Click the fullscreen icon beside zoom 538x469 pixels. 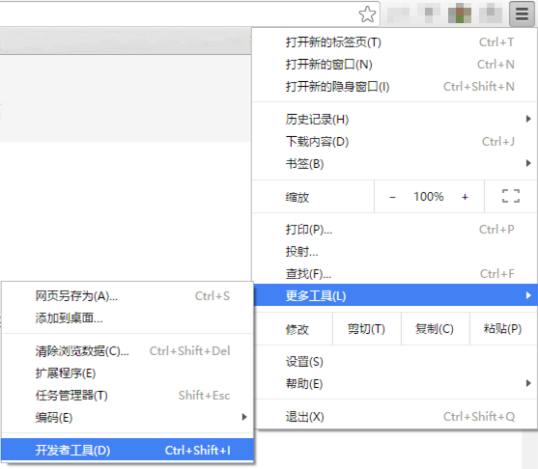click(511, 196)
